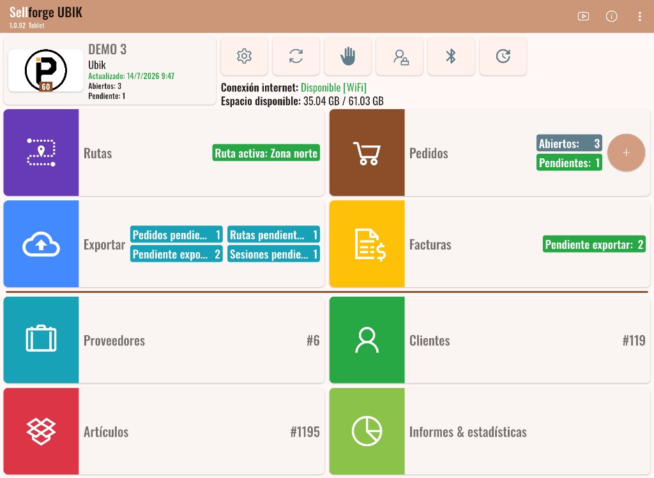Open the Clientes tile
This screenshot has width=654, height=478.
point(490,340)
